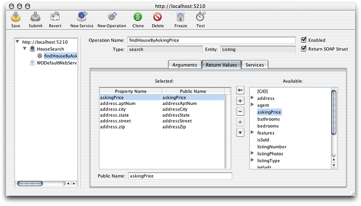Expand the address item in Available list
The width and height of the screenshot is (361, 206).
[x=252, y=98]
